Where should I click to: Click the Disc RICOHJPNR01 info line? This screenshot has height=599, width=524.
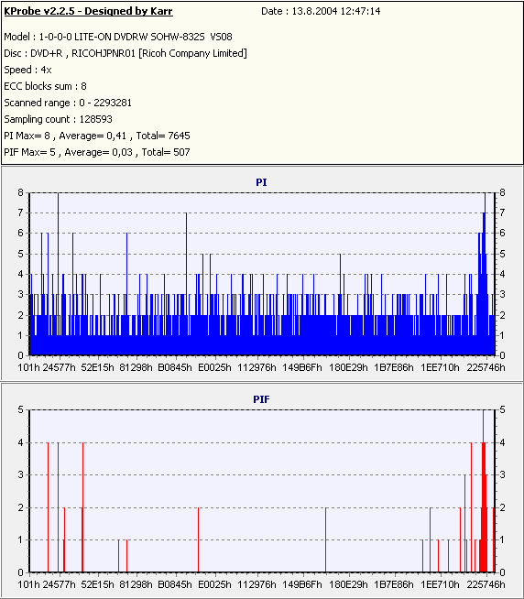click(x=126, y=53)
